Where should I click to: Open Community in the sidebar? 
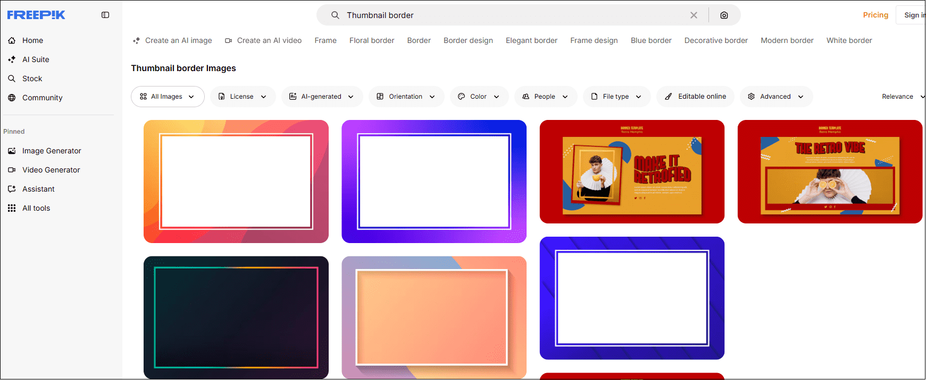43,98
